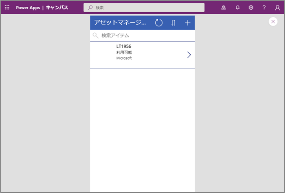The height and width of the screenshot is (193, 285).
Task: Open LT1956 details via chevron
Action: tap(189, 55)
